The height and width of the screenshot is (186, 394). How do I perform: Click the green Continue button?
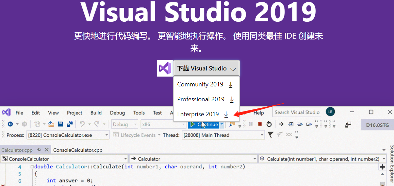tap(203, 124)
